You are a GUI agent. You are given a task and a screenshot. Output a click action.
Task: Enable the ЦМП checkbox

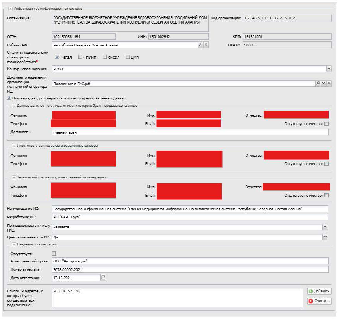128,57
